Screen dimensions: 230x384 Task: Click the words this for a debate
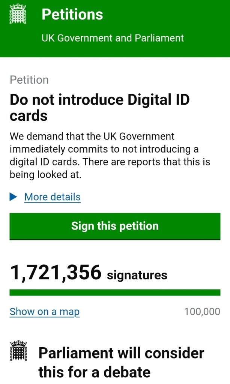94,372
